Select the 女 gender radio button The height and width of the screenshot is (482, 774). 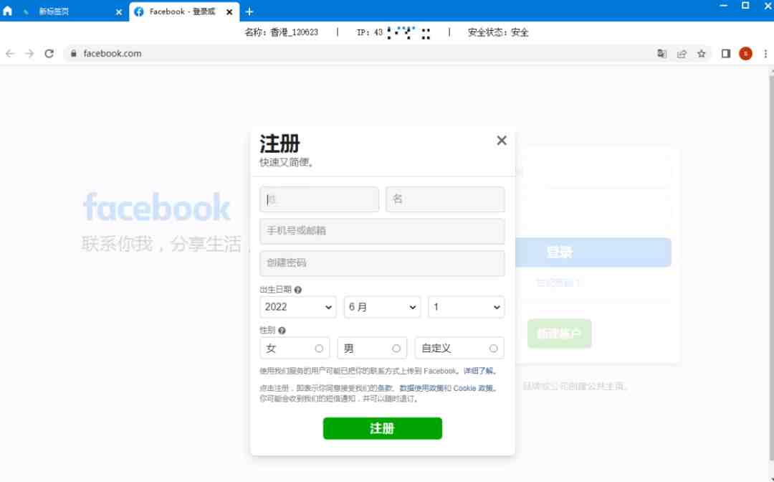pyautogui.click(x=319, y=349)
